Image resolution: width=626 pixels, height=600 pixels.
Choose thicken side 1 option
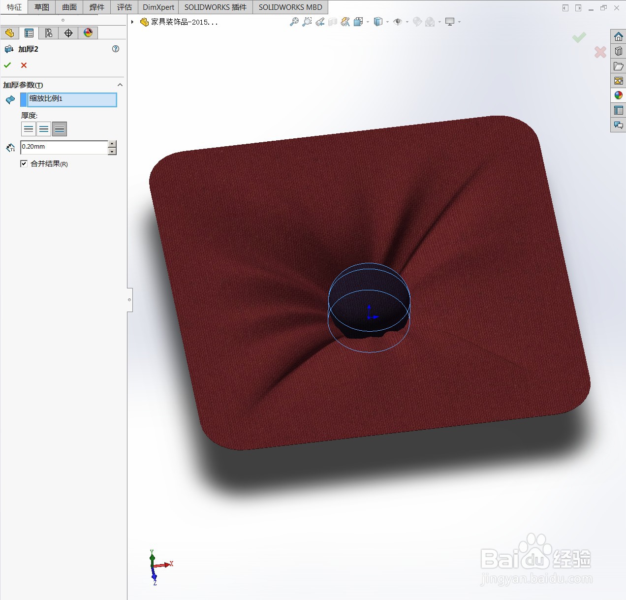pyautogui.click(x=29, y=129)
